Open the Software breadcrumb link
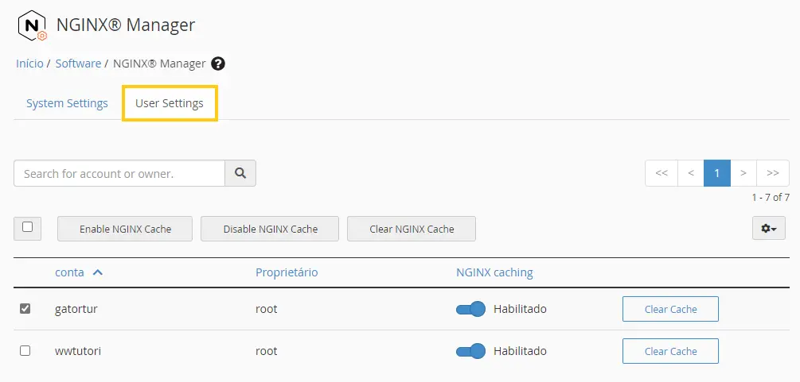 click(78, 64)
